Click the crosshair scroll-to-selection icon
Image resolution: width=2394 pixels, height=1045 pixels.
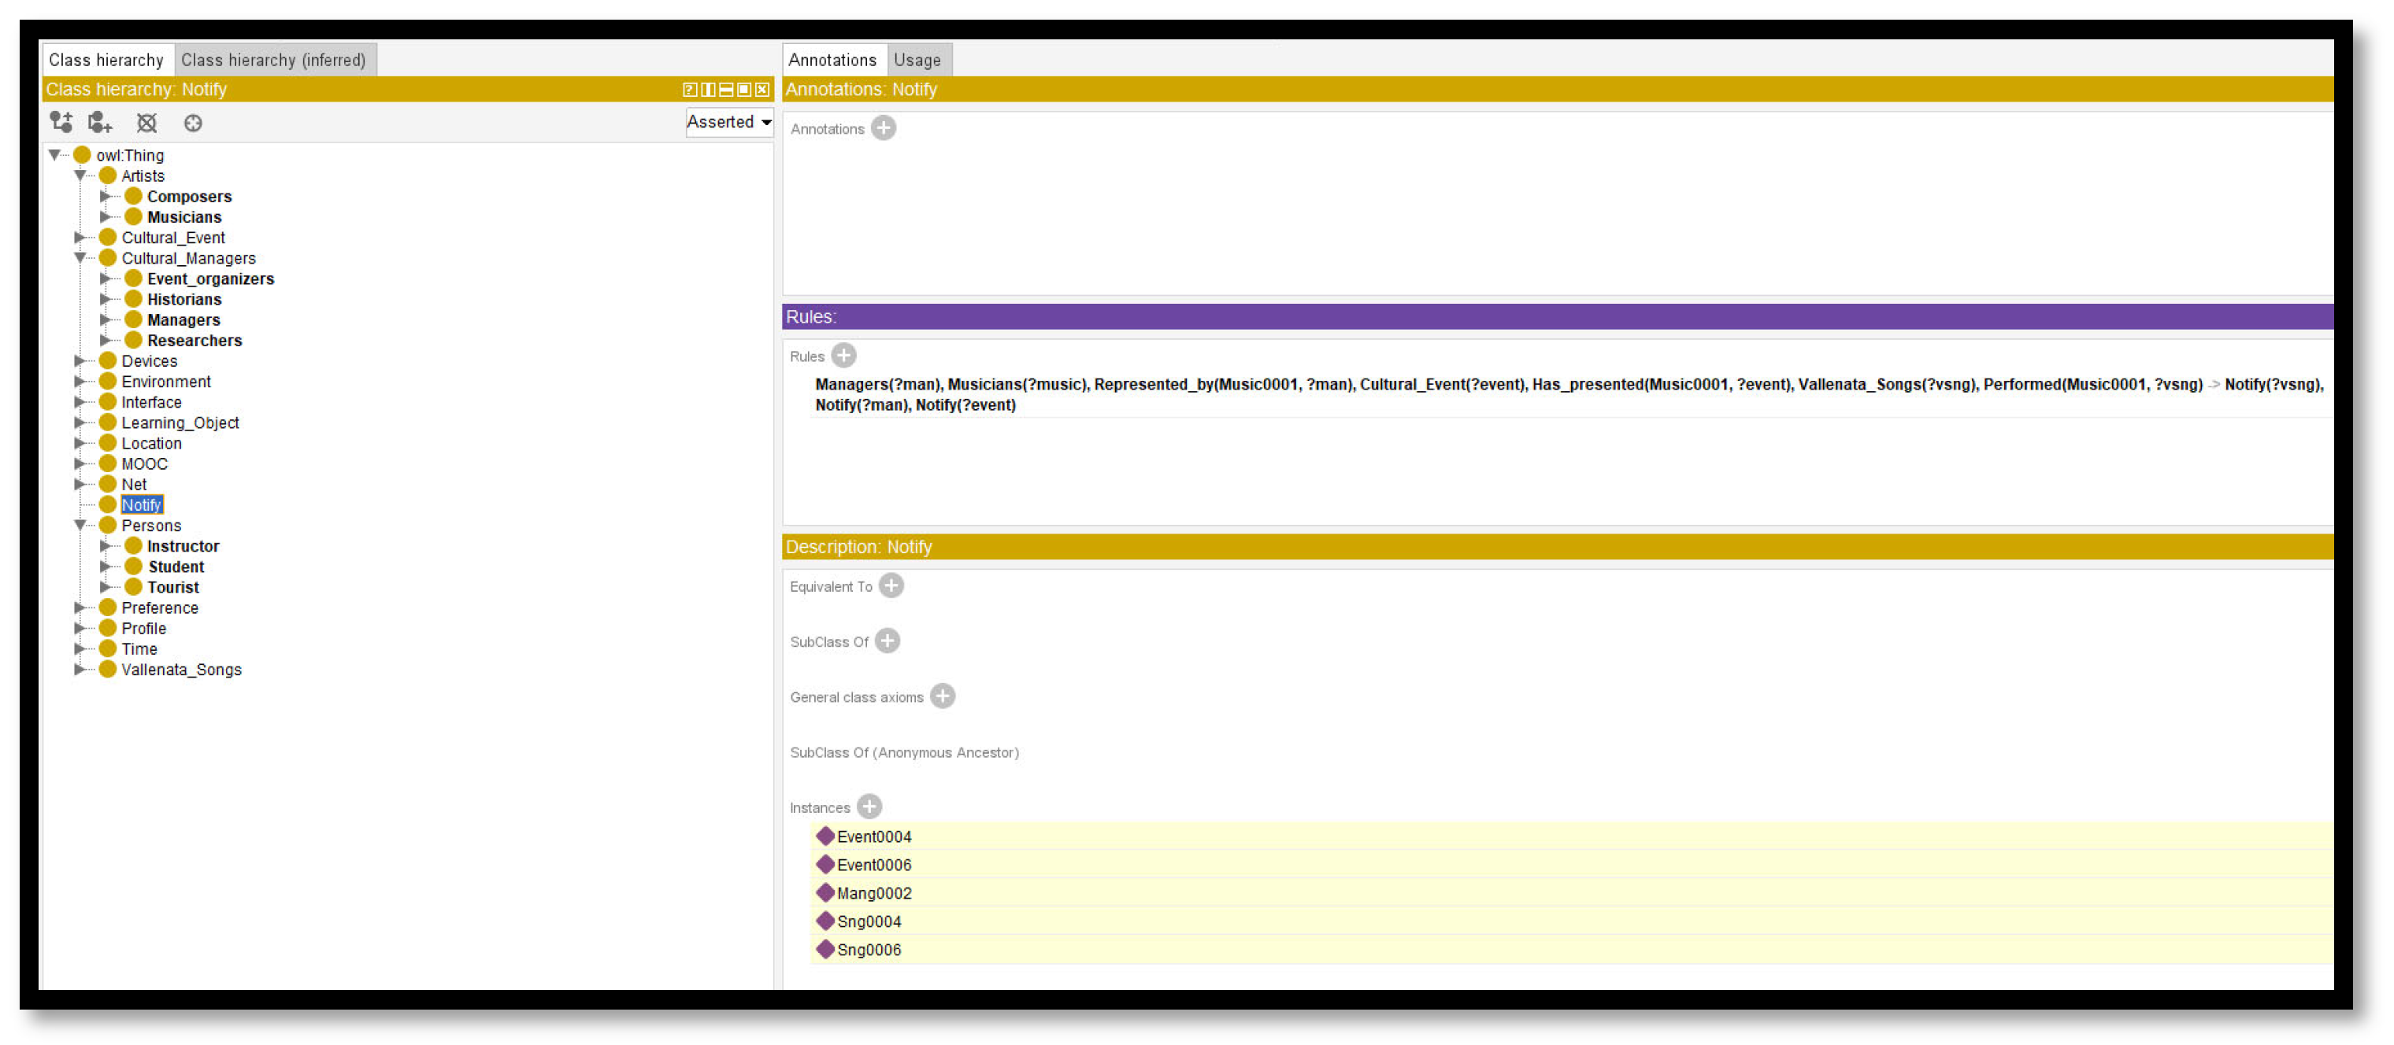tap(192, 123)
